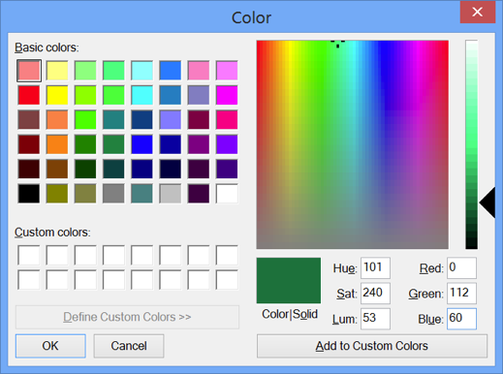Pick the bright yellow basic color swatch
The width and height of the screenshot is (503, 374).
coord(57,95)
